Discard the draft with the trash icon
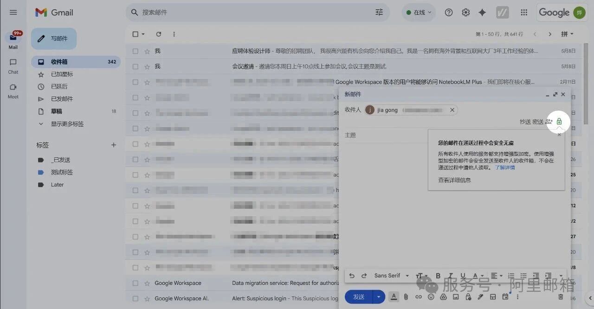 pos(561,297)
